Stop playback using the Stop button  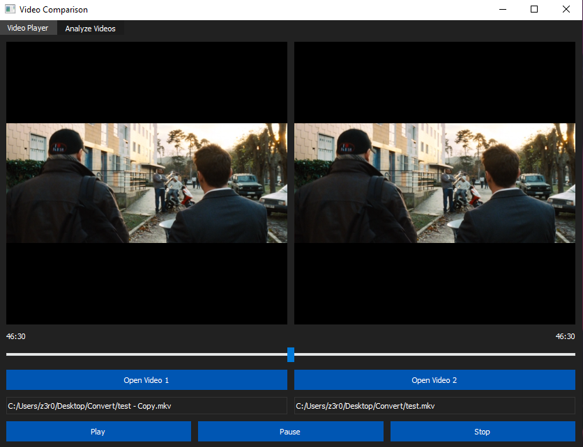pyautogui.click(x=483, y=432)
